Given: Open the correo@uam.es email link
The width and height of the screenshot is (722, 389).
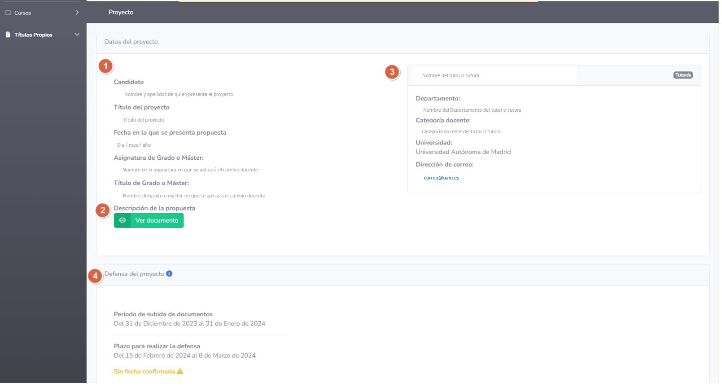Looking at the screenshot, I should click(x=441, y=178).
